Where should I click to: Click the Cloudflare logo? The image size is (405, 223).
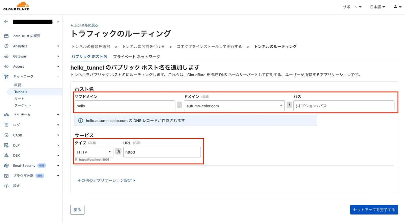click(x=16, y=6)
